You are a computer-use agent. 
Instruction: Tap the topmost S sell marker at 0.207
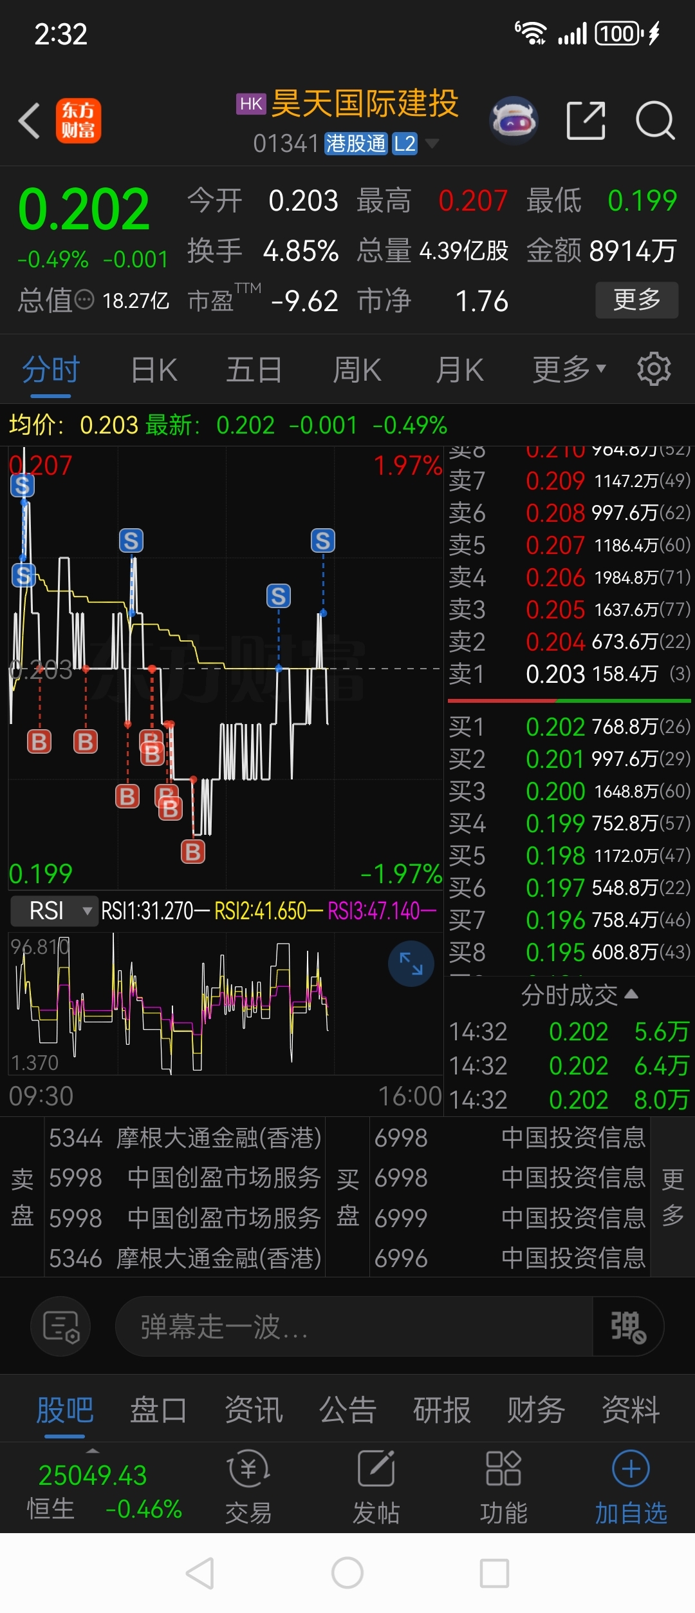pos(23,485)
